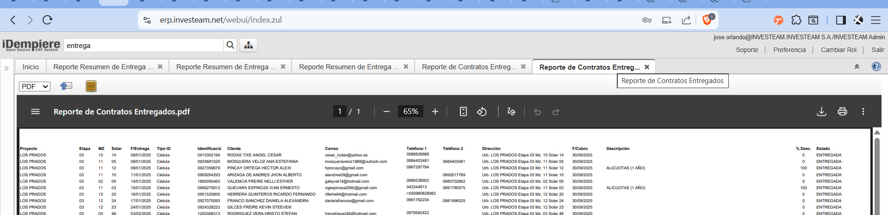Click the iDempiere search magnifier icon
Screen dimensions: 888x215
click(230, 45)
